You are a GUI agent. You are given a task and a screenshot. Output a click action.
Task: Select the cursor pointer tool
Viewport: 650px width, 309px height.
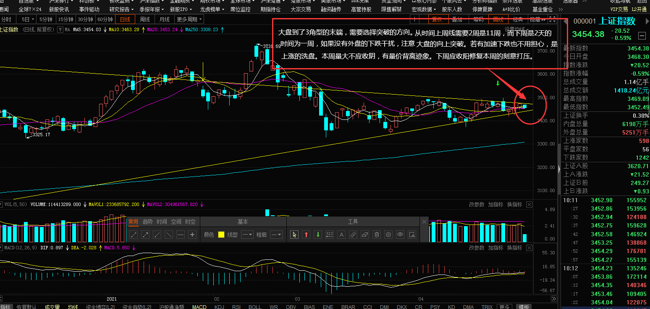(x=294, y=235)
